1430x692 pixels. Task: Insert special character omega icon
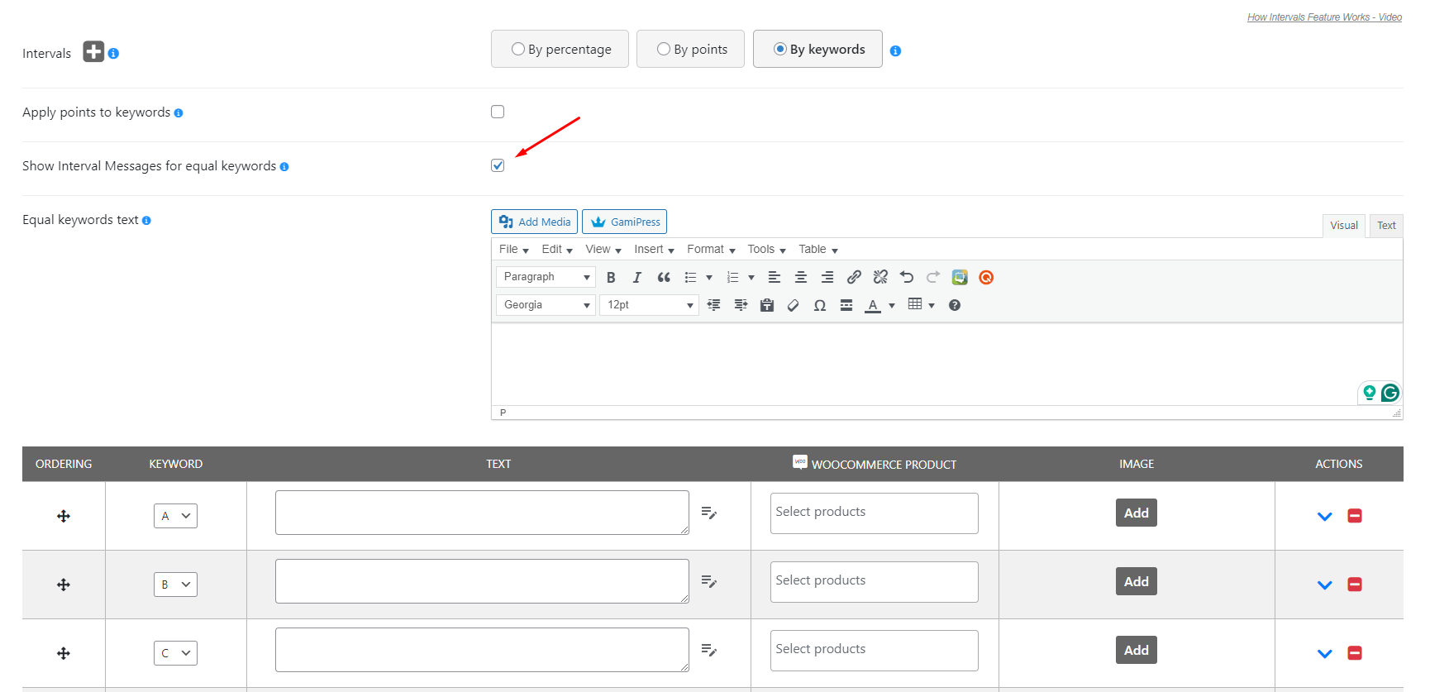tap(820, 305)
